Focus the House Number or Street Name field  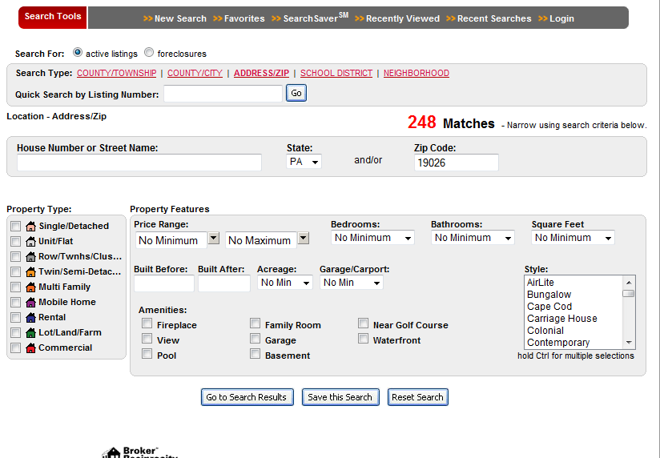click(139, 163)
